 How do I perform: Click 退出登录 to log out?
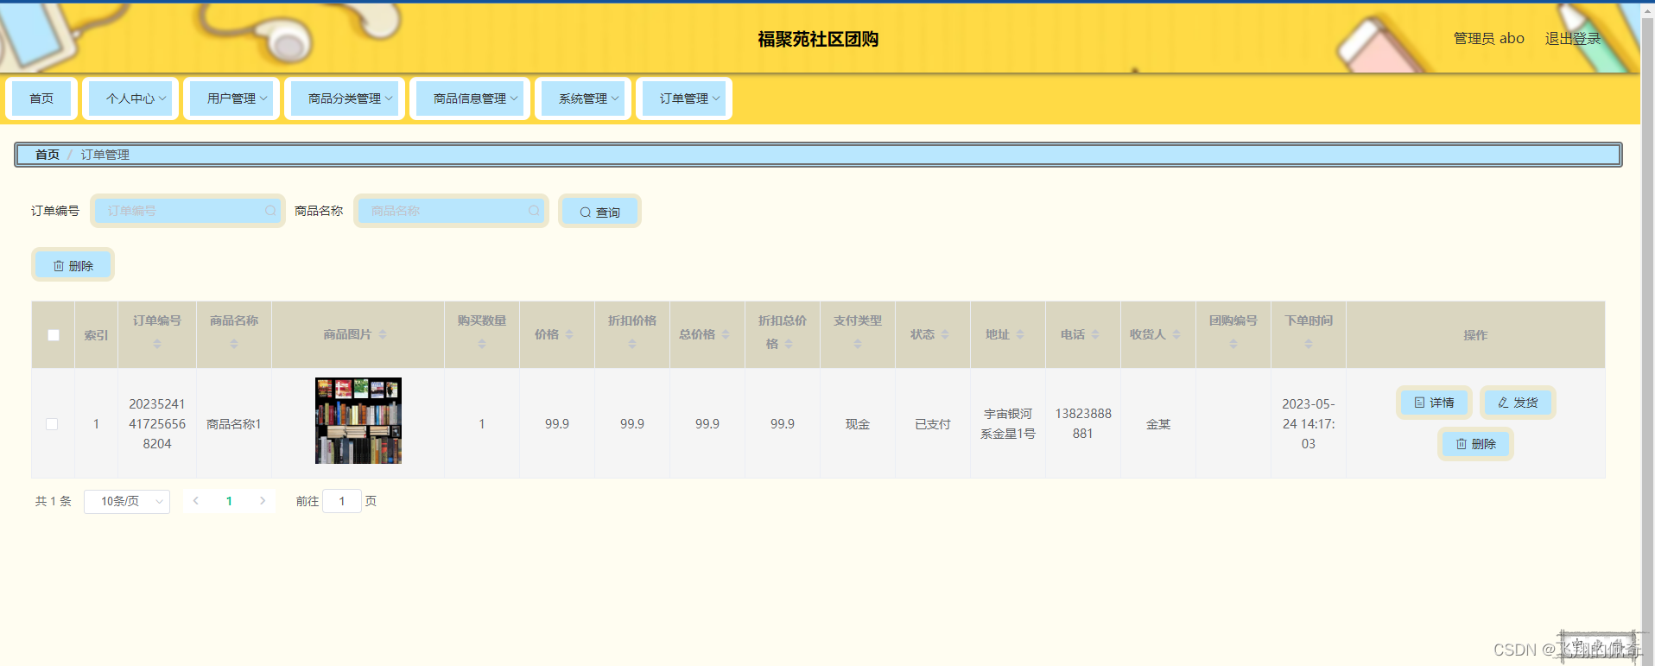tap(1573, 39)
